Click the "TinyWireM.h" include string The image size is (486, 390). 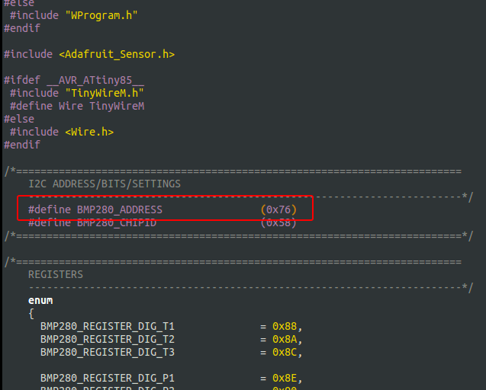(101, 93)
